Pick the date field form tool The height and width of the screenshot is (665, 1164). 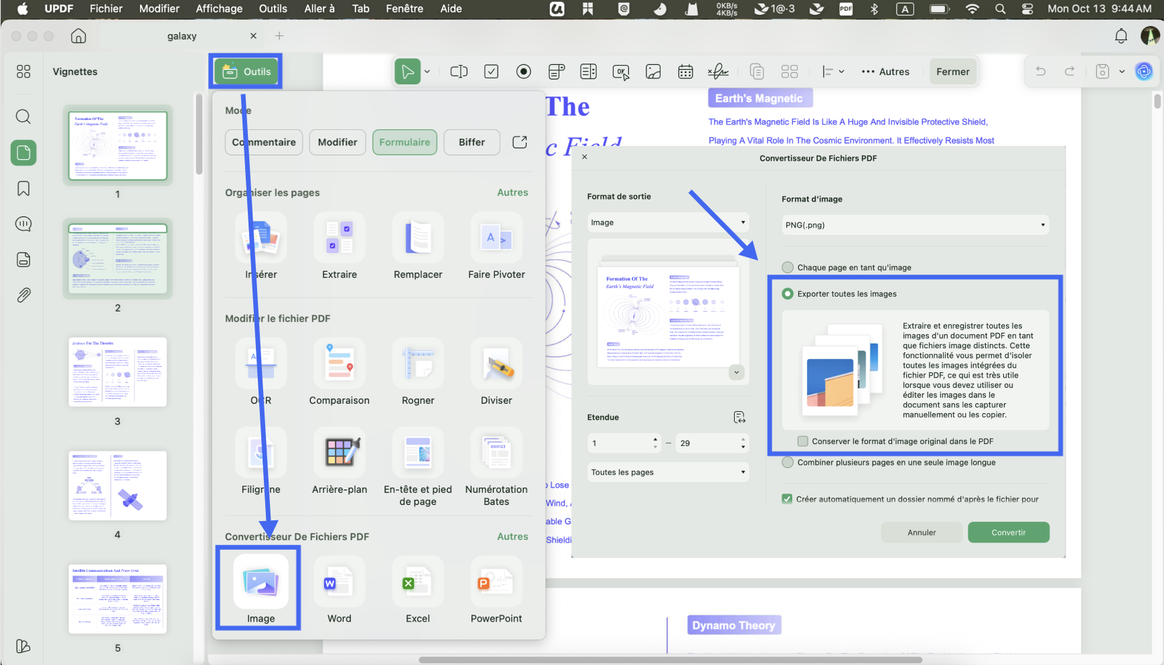click(x=685, y=72)
